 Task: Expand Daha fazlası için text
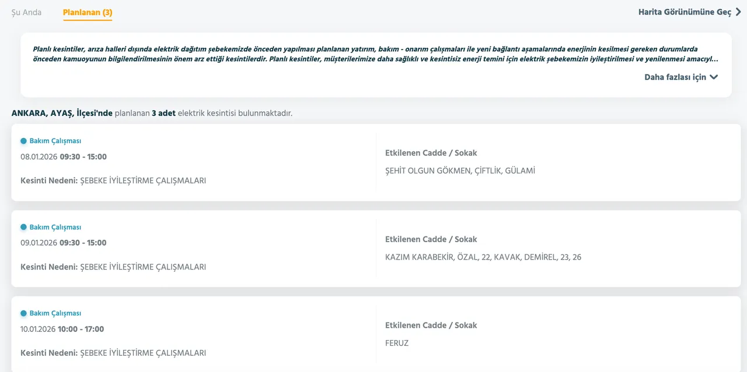click(x=675, y=77)
